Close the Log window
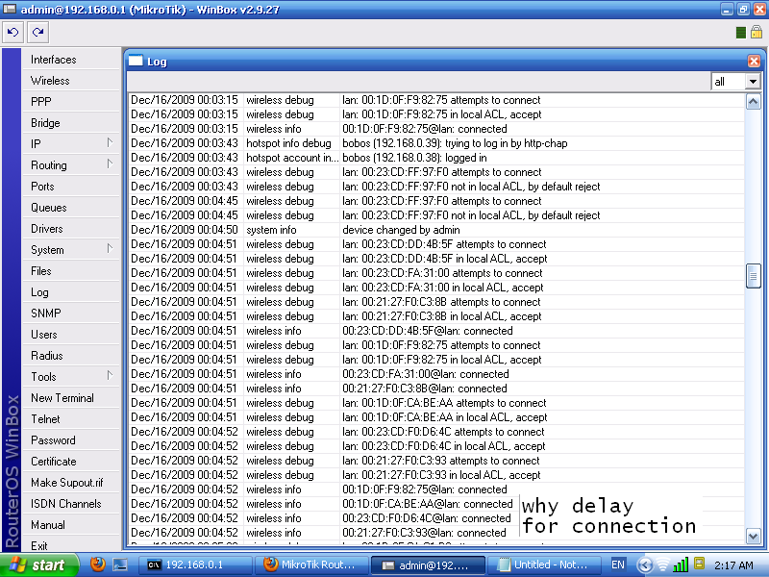This screenshot has height=577, width=769. click(754, 61)
